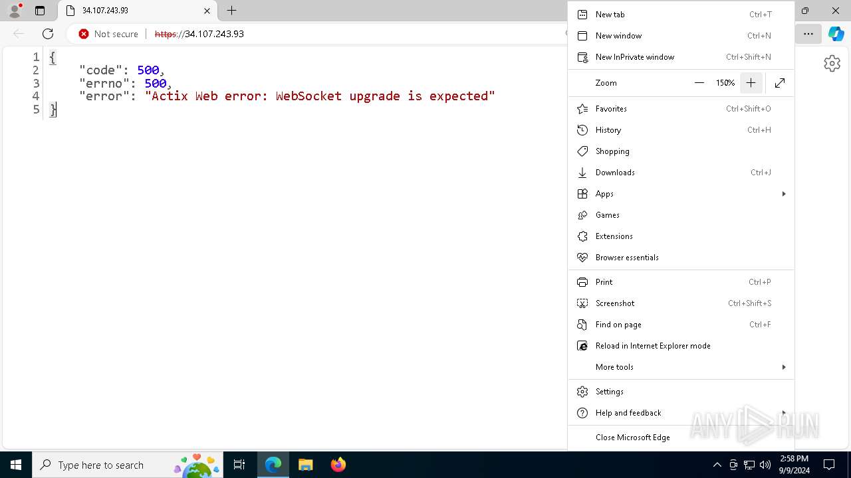Select New window menu entry
851x478 pixels.
click(x=681, y=36)
